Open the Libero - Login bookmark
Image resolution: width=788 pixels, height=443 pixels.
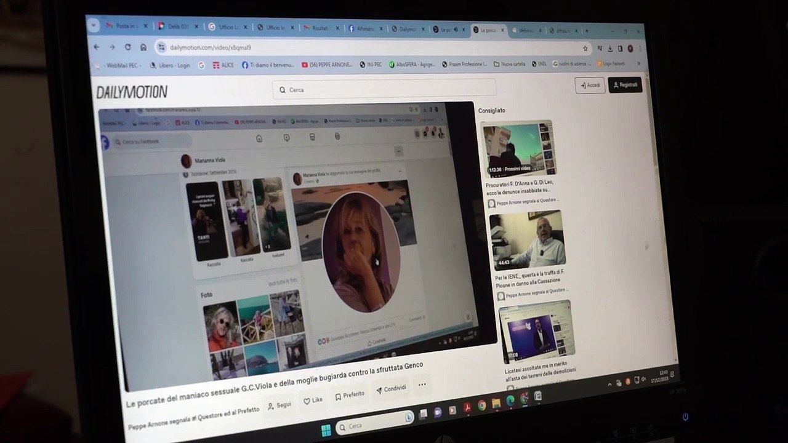pyautogui.click(x=170, y=65)
